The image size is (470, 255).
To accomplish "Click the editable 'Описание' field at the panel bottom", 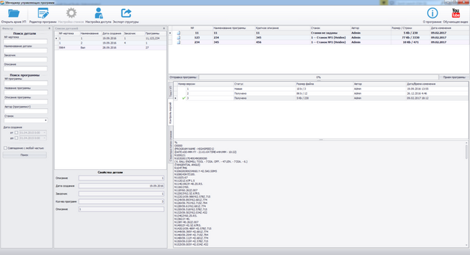I will (x=121, y=209).
